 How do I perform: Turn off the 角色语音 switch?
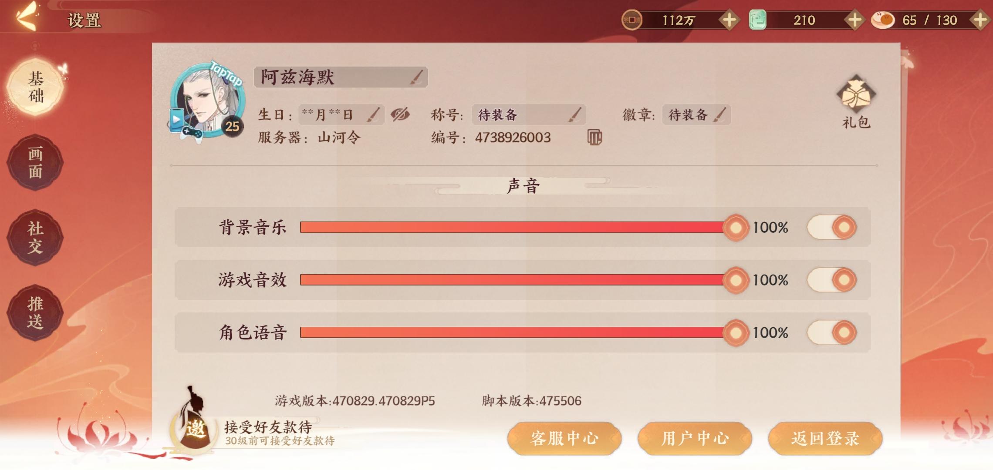(x=832, y=333)
